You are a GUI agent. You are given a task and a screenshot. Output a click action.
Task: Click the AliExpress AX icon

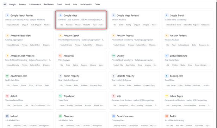60,56
